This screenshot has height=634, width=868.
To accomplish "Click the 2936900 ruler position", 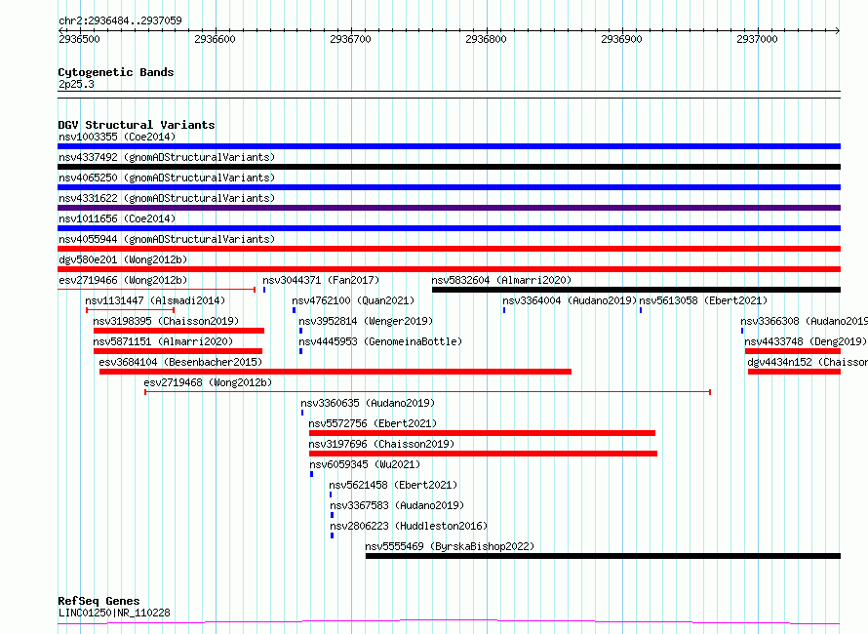I will pyautogui.click(x=621, y=39).
